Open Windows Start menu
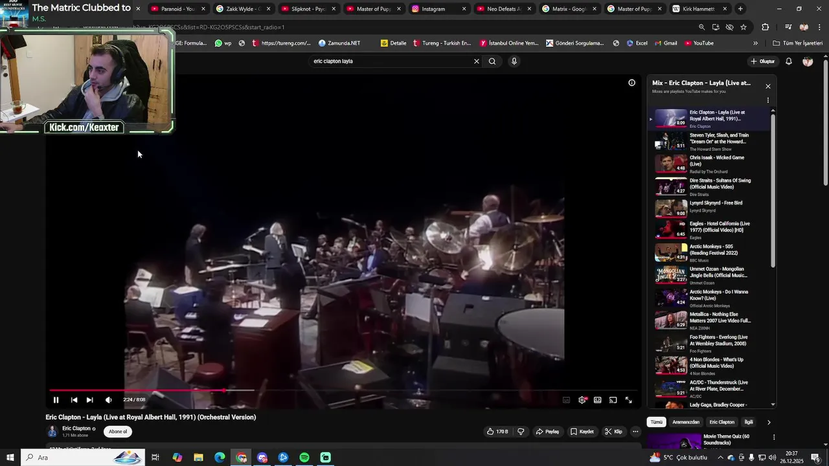The height and width of the screenshot is (466, 829). point(10,458)
